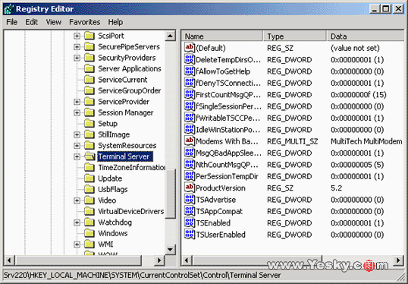This screenshot has width=408, height=284.
Task: Click the PerSessionTempDir value icon
Action: [x=189, y=176]
